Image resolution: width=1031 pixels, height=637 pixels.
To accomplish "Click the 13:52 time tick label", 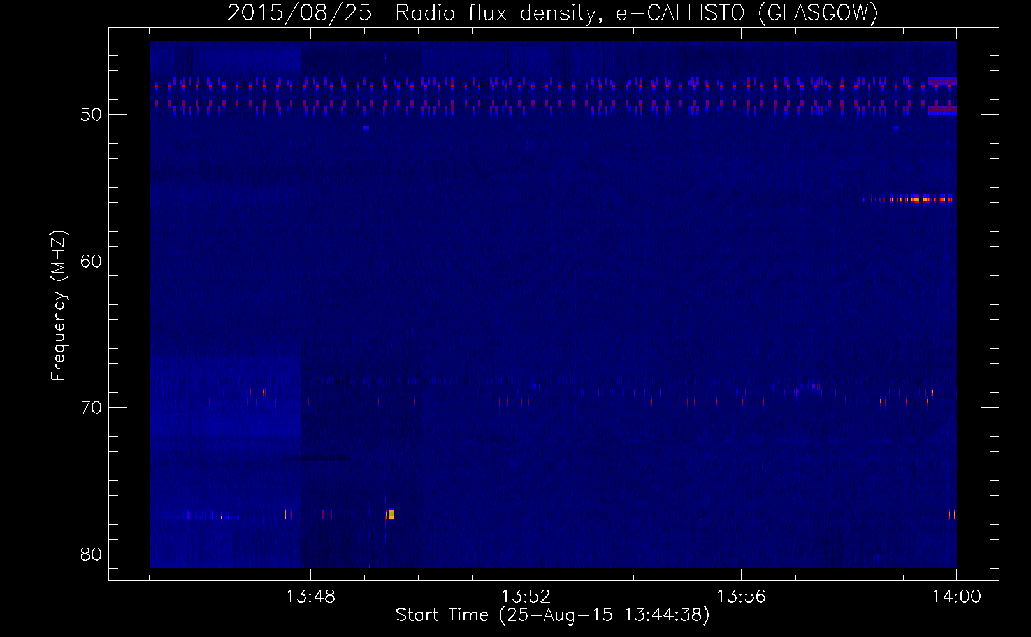I will coord(526,597).
